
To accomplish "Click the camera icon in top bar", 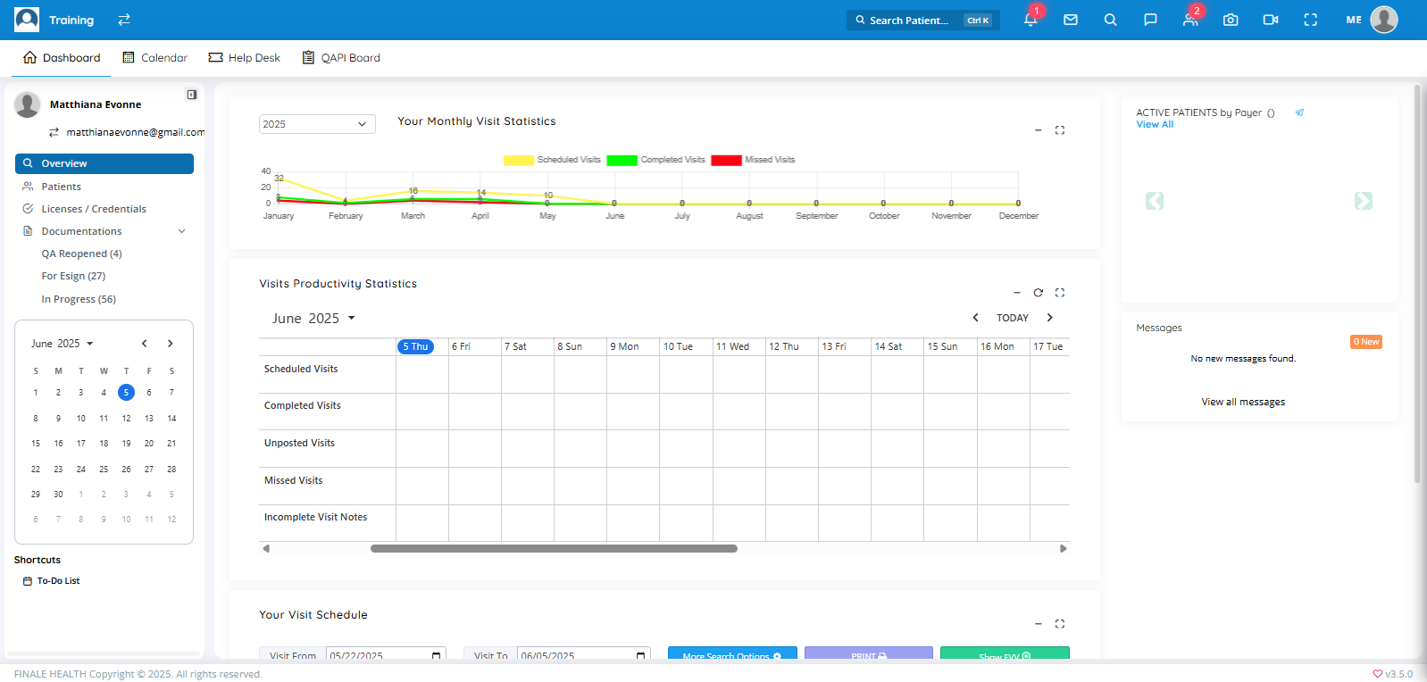I will point(1231,20).
